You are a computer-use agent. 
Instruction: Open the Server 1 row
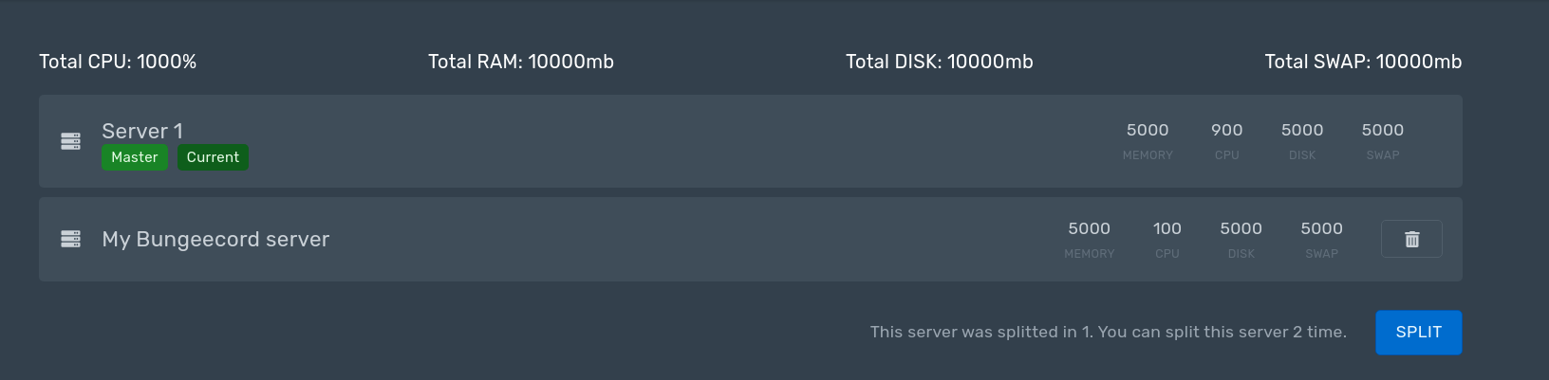coord(750,141)
